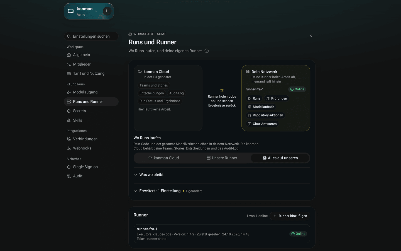Image resolution: width=401 pixels, height=251 pixels.
Task: Open the kanman Acme workspace switcher
Action: pos(83,11)
